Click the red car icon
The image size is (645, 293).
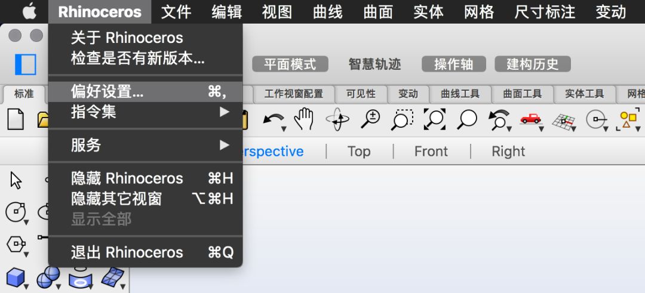pos(530,119)
